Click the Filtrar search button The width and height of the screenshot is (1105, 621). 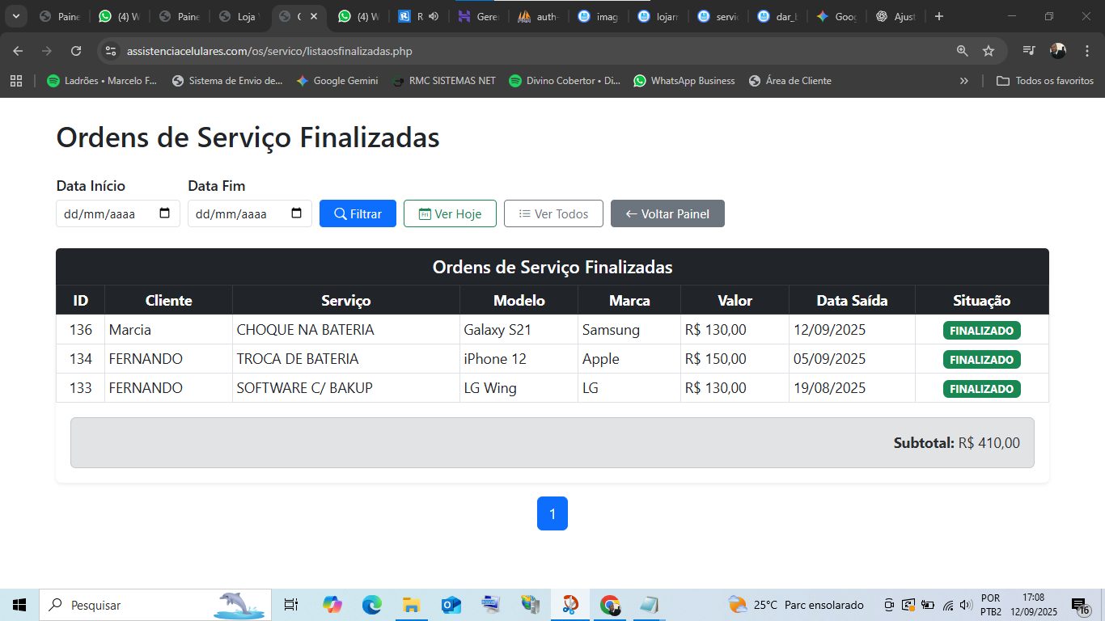(358, 213)
